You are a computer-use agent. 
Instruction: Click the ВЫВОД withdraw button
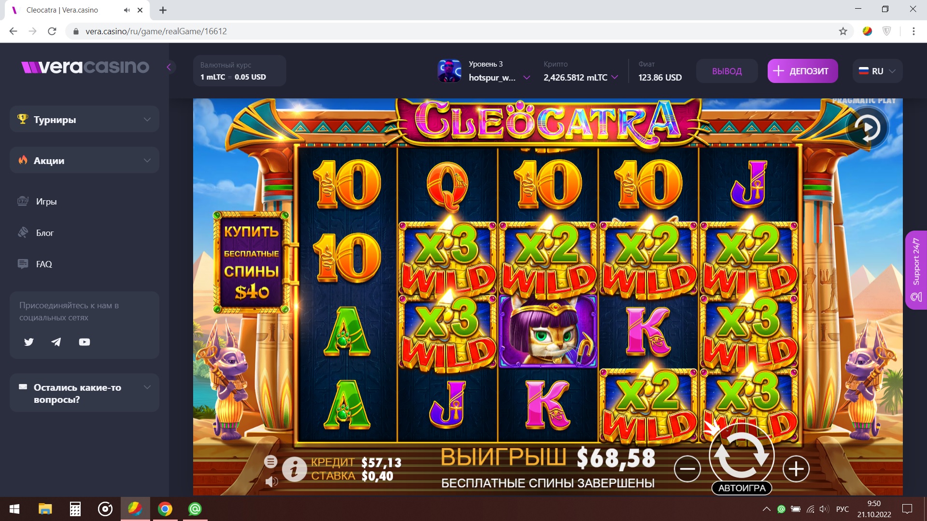[727, 71]
